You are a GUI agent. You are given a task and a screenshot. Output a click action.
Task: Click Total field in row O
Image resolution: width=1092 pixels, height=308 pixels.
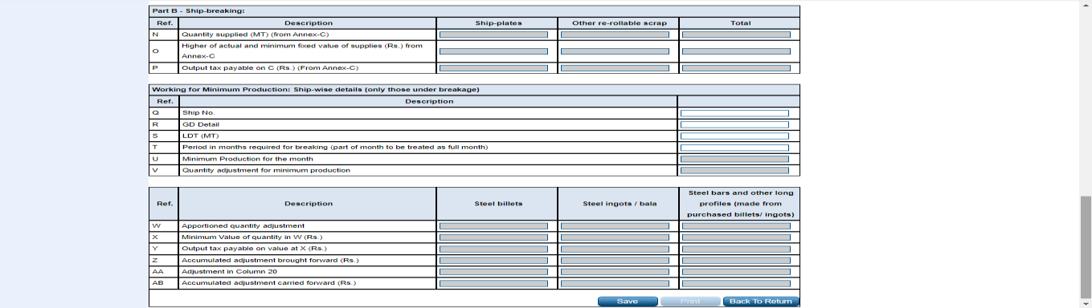(736, 51)
